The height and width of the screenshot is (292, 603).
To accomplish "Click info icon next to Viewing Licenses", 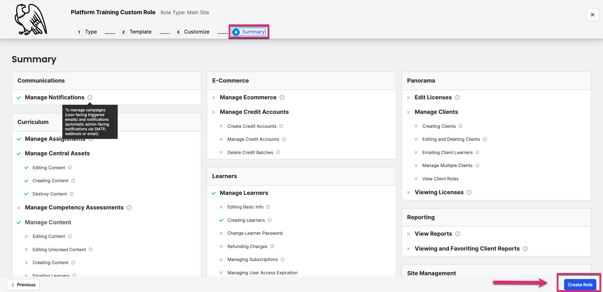I will point(469,192).
